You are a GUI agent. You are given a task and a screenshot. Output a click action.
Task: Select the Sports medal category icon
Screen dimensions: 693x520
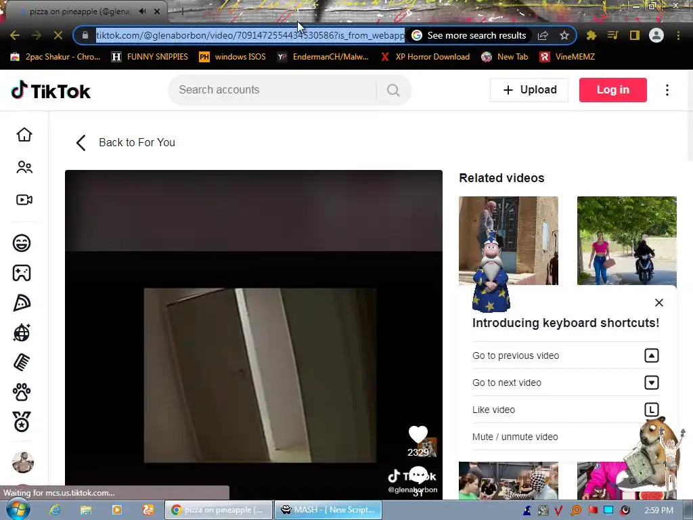22,422
